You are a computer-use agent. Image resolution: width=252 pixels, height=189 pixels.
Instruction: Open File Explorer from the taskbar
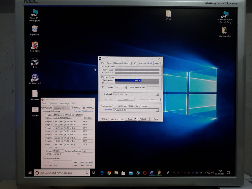[116, 173]
